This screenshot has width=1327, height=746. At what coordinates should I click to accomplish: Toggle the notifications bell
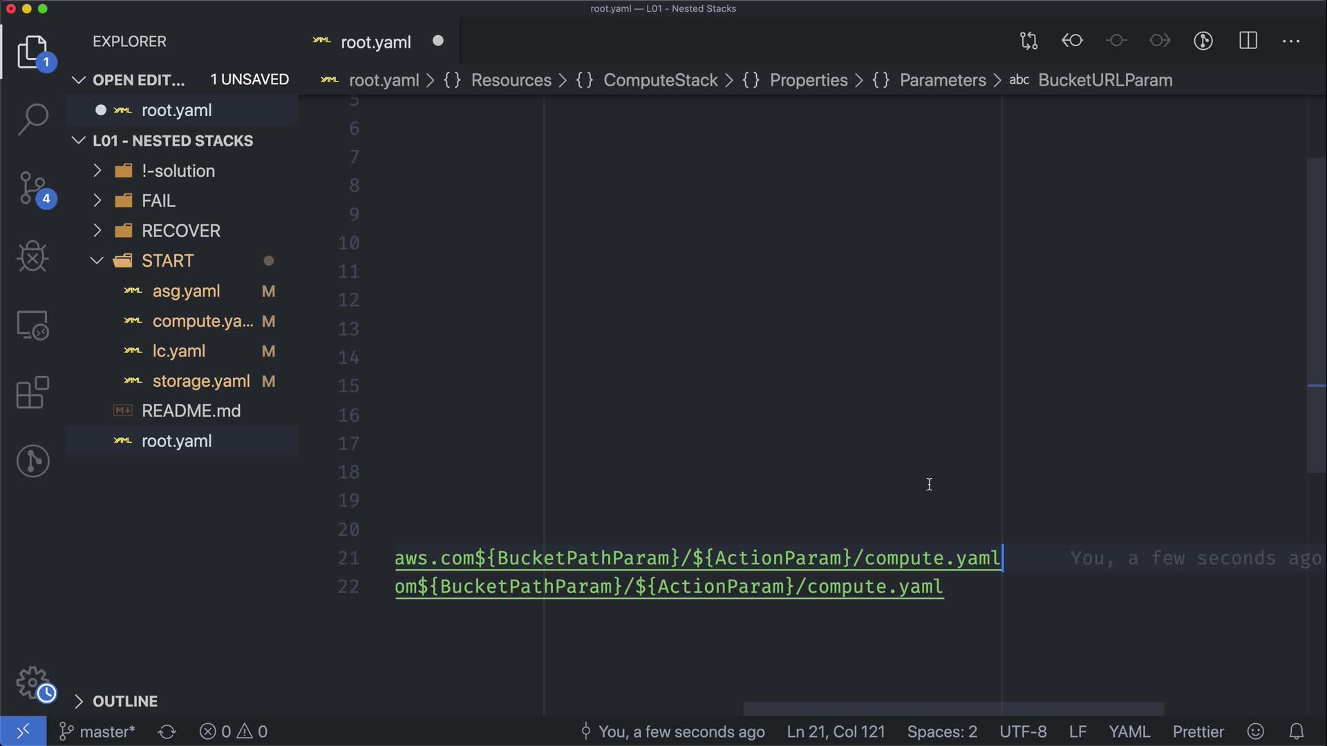[x=1297, y=731]
